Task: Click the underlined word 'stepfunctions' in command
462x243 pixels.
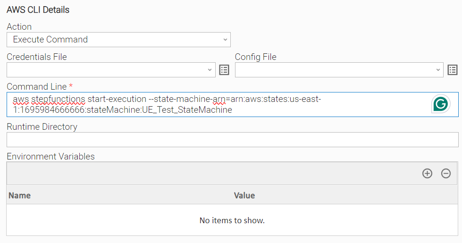Action: [58, 99]
